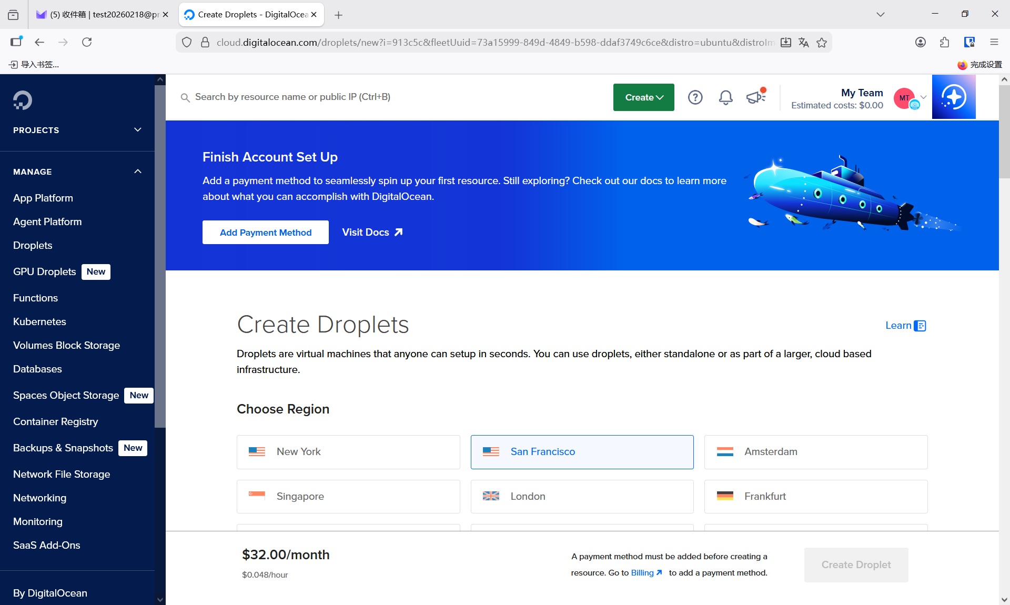The height and width of the screenshot is (605, 1010).
Task: Click the page vertical scrollbar
Action: click(1004, 132)
